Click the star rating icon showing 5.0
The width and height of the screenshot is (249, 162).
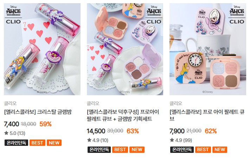6,133
